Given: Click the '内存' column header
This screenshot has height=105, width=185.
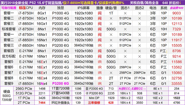Looking at the screenshot, I should point(42,8).
